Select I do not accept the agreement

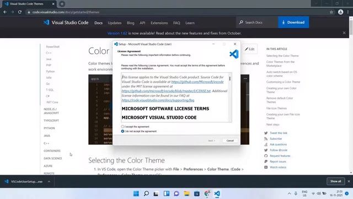click(x=122, y=132)
